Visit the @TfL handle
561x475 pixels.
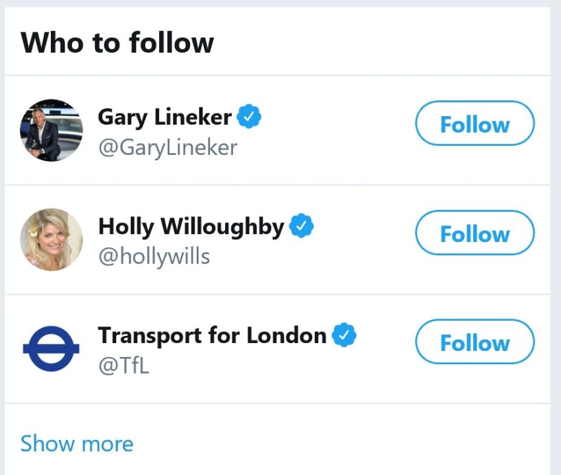coord(123,364)
